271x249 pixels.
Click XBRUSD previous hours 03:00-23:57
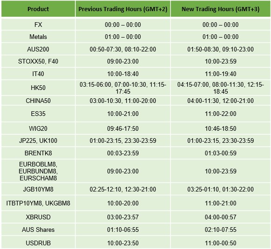[123, 217]
